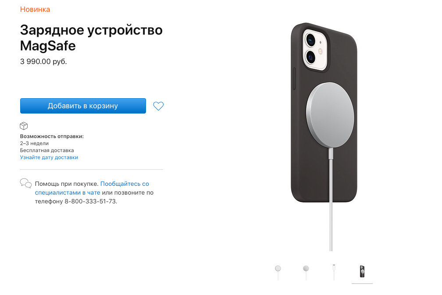442x295 pixels.
Task: Add the charger to favorites with heart icon
Action: point(158,106)
